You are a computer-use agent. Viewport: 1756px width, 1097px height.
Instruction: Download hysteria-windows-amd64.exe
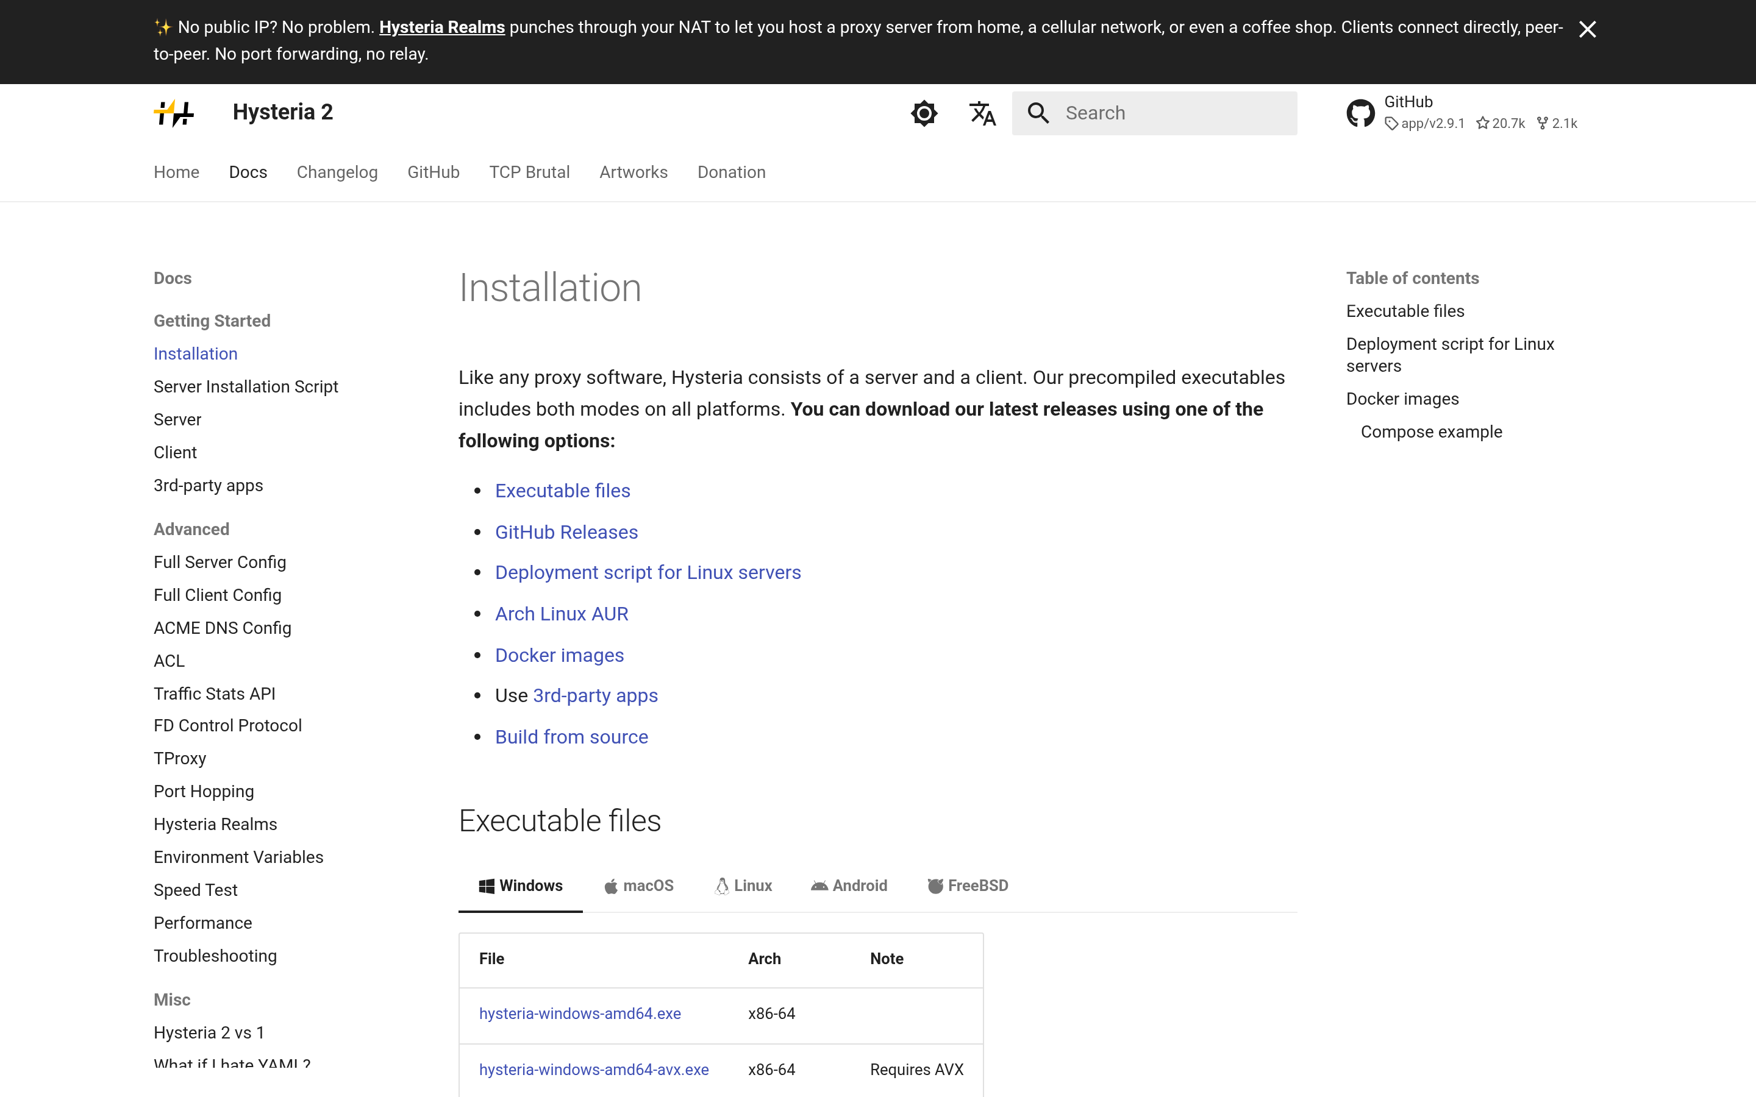coord(580,1014)
